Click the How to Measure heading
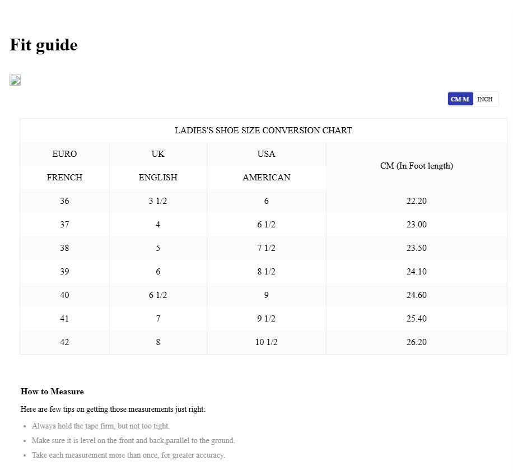 coord(52,392)
